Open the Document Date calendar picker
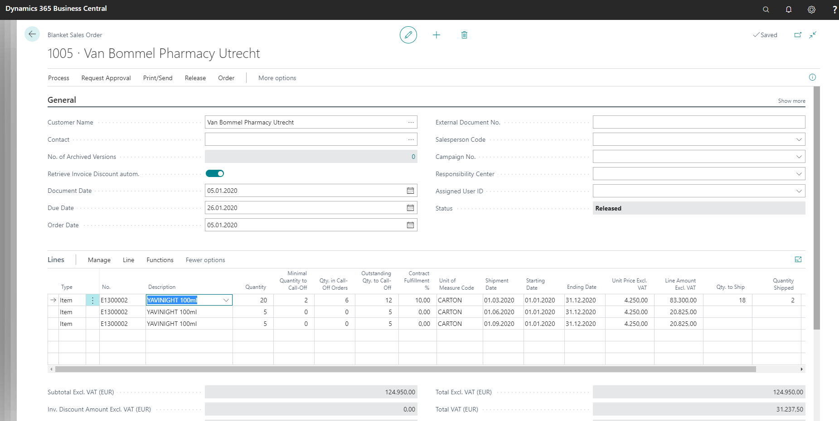 pos(410,191)
